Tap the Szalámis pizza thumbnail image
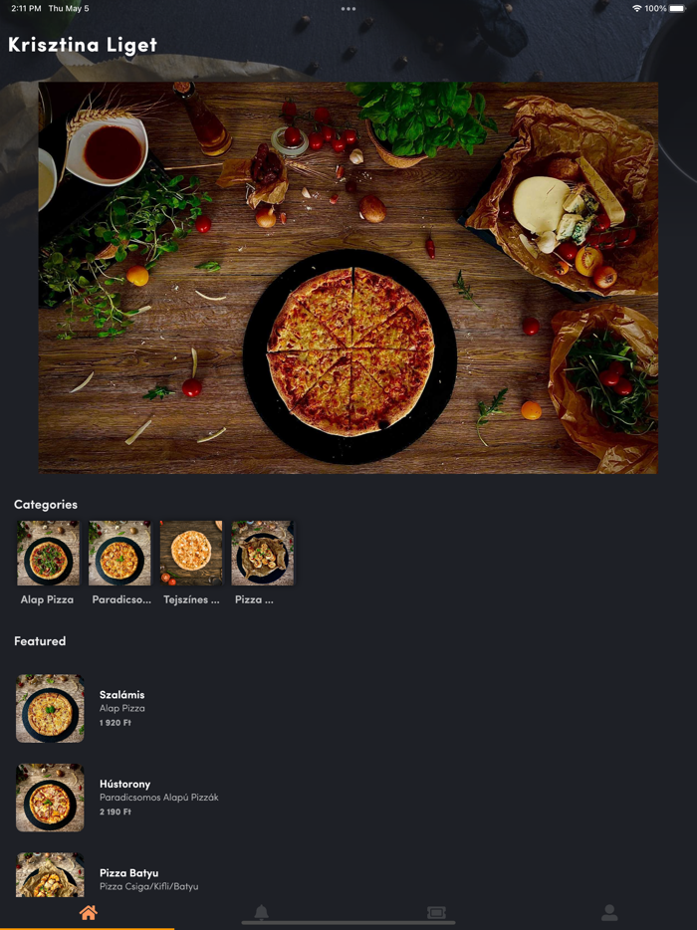This screenshot has height=930, width=697. 50,708
